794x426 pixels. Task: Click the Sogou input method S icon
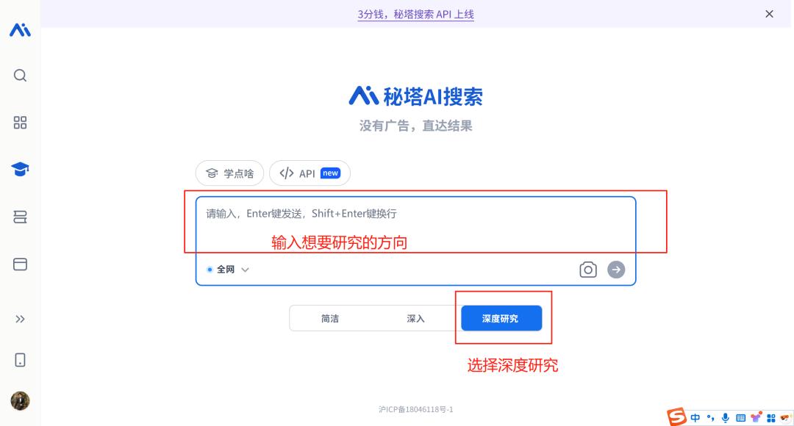[676, 417]
